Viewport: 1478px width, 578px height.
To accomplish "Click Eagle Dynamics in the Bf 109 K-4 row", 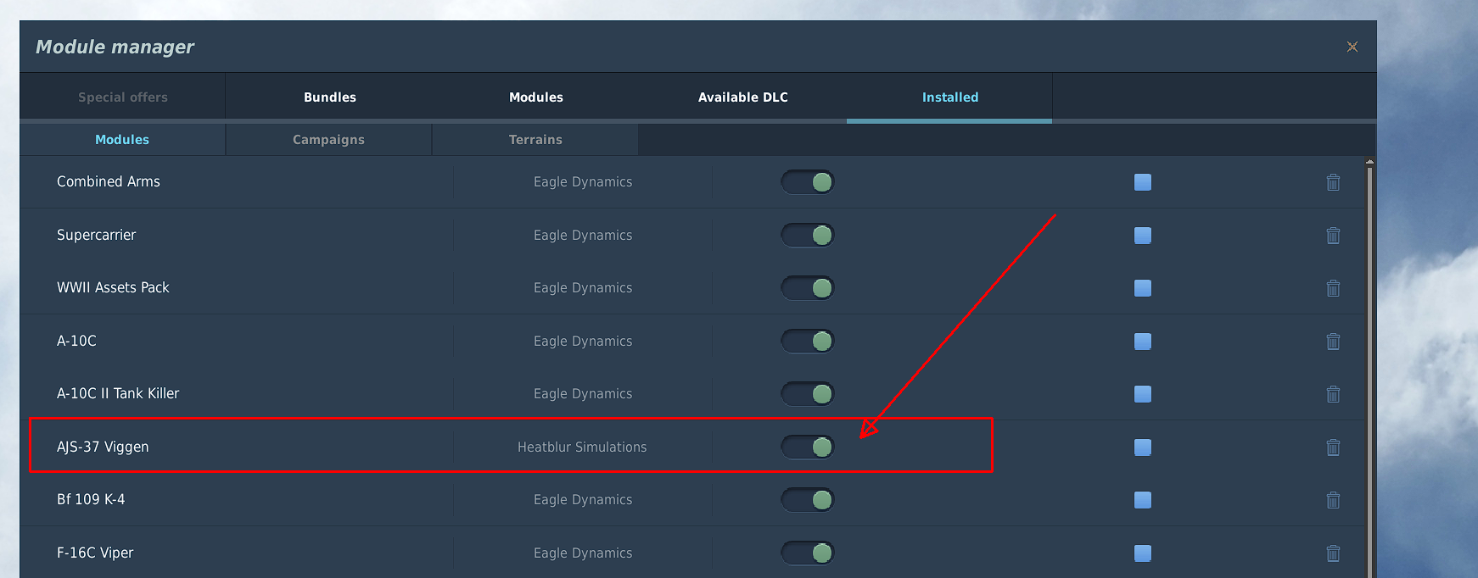I will 583,500.
